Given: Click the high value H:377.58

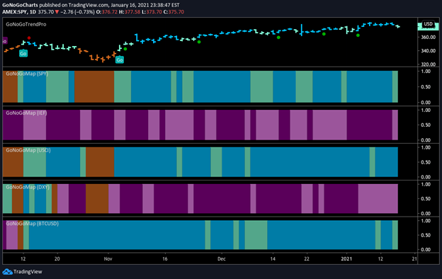Looking at the screenshot, I should [130, 12].
